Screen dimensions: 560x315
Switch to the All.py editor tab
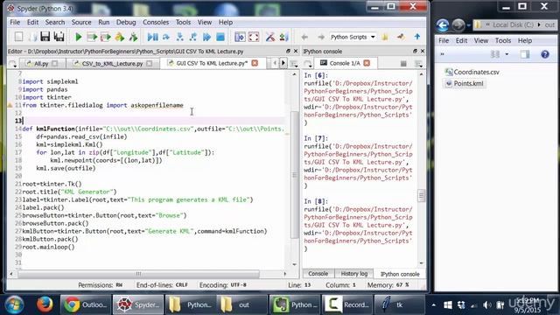coord(41,64)
